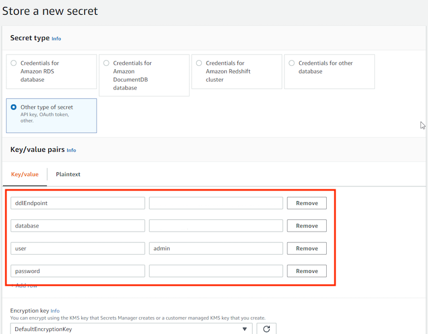Remove the ddlEndpoint row
This screenshot has width=428, height=334.
pos(306,203)
